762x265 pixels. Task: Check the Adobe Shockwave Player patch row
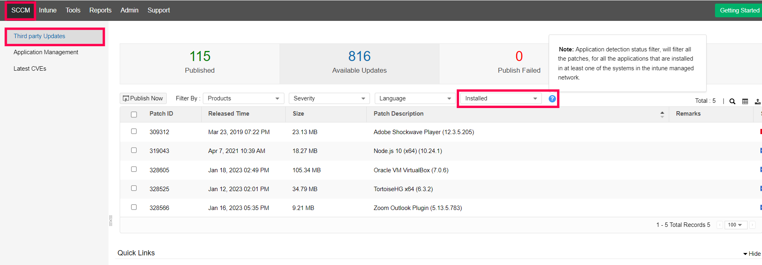tap(134, 131)
